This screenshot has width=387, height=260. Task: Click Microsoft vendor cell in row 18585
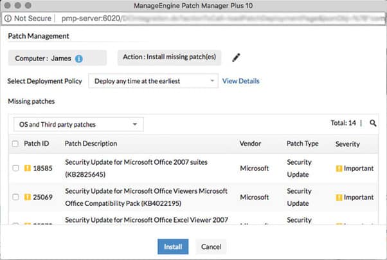pos(255,169)
